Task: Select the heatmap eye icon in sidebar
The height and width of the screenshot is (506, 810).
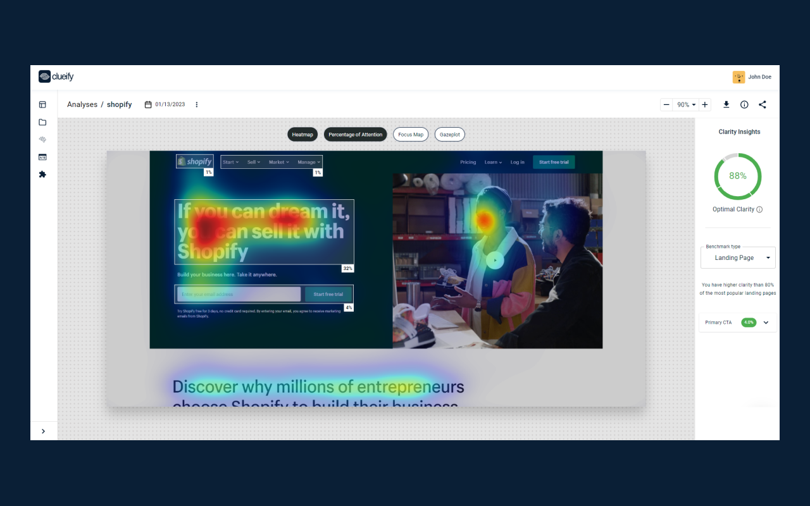Action: [42, 139]
